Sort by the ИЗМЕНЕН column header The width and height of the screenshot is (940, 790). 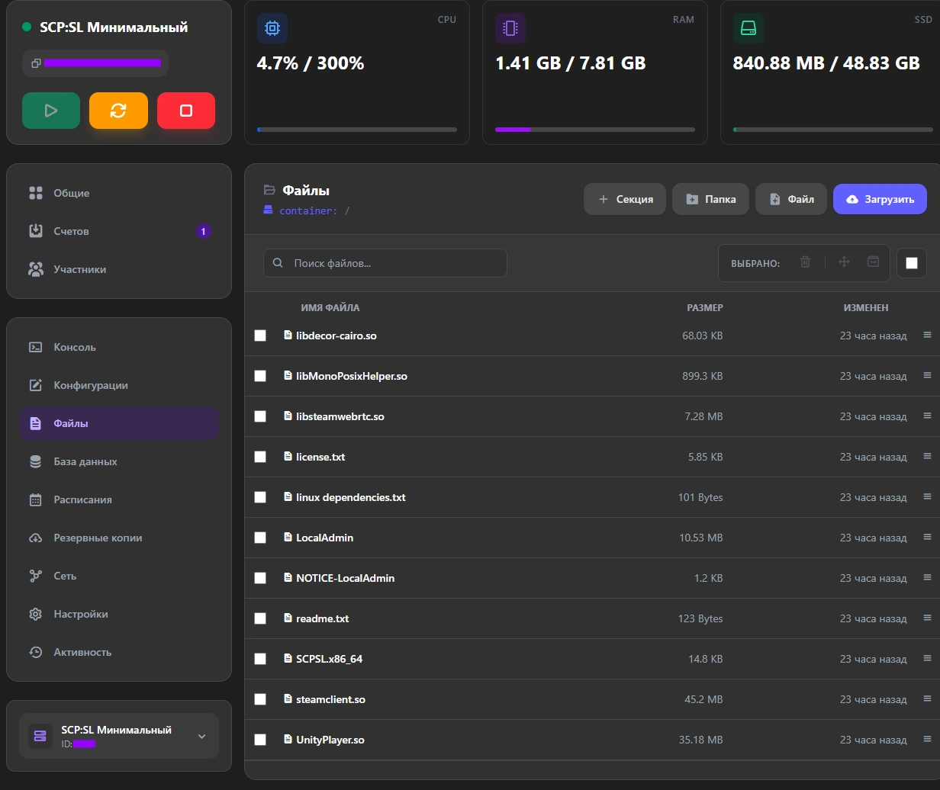866,308
